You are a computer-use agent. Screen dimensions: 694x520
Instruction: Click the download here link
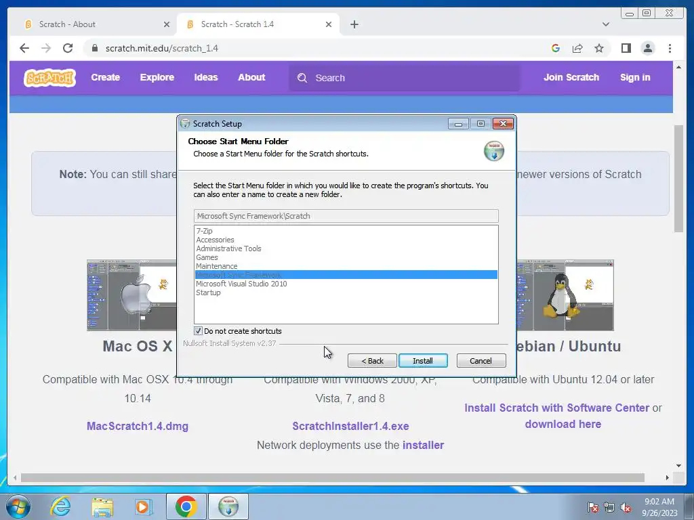tap(563, 424)
